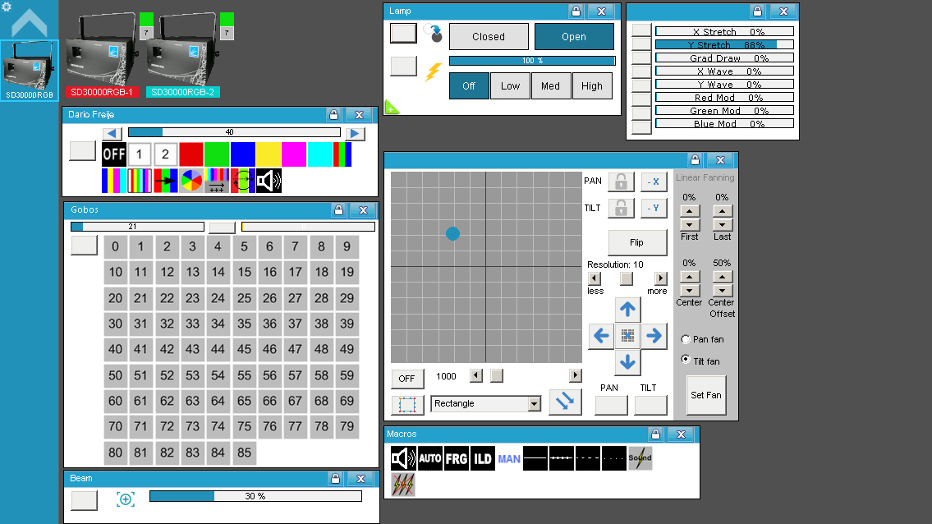
Task: Click the diagonal arrows swap button
Action: pos(565,402)
